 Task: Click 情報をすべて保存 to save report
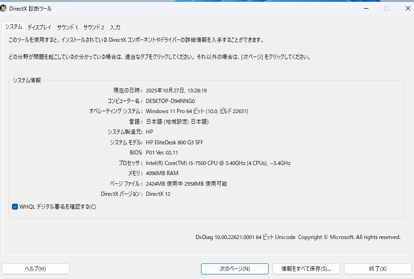point(306,269)
